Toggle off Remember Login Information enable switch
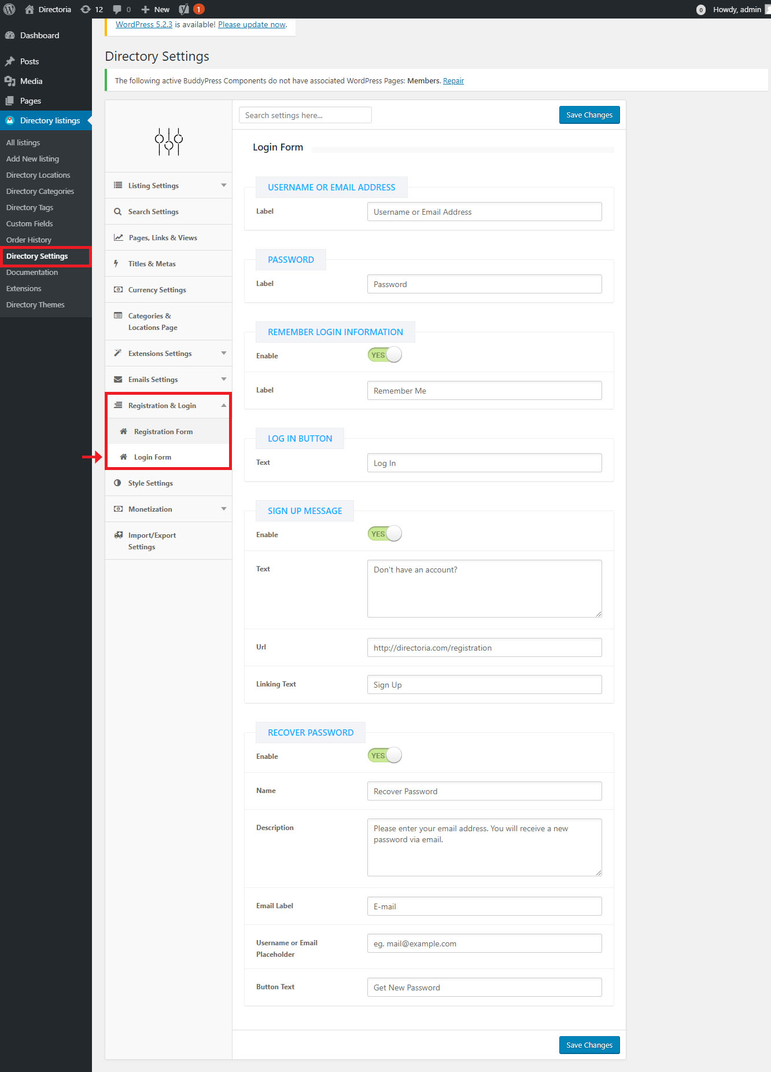Image resolution: width=771 pixels, height=1072 pixels. pyautogui.click(x=385, y=355)
